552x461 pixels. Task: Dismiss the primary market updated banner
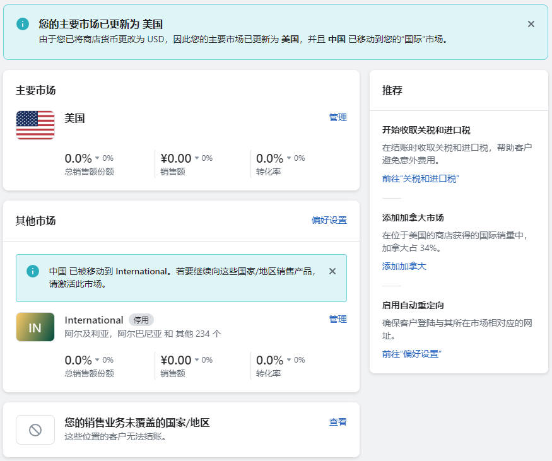pos(531,24)
